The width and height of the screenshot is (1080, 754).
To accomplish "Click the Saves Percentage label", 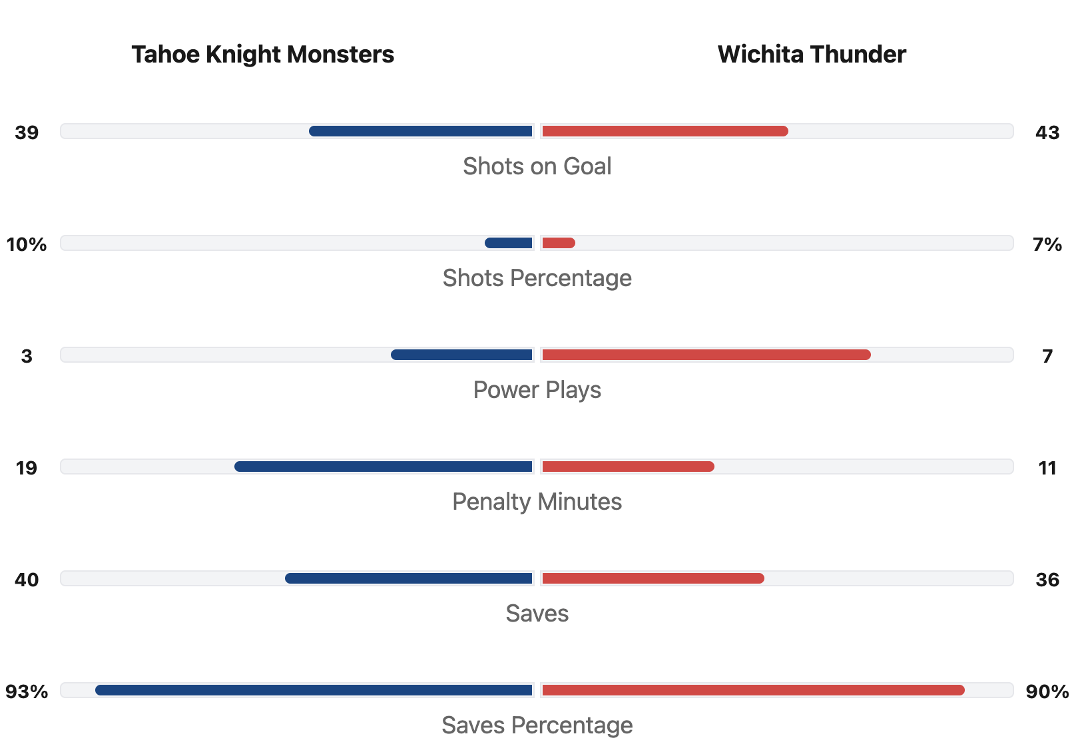I will click(537, 725).
